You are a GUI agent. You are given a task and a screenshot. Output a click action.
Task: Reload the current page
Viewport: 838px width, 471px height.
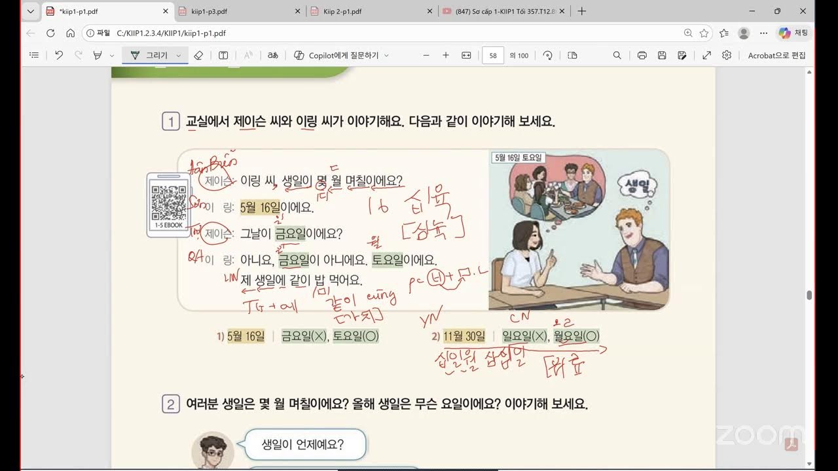point(50,33)
